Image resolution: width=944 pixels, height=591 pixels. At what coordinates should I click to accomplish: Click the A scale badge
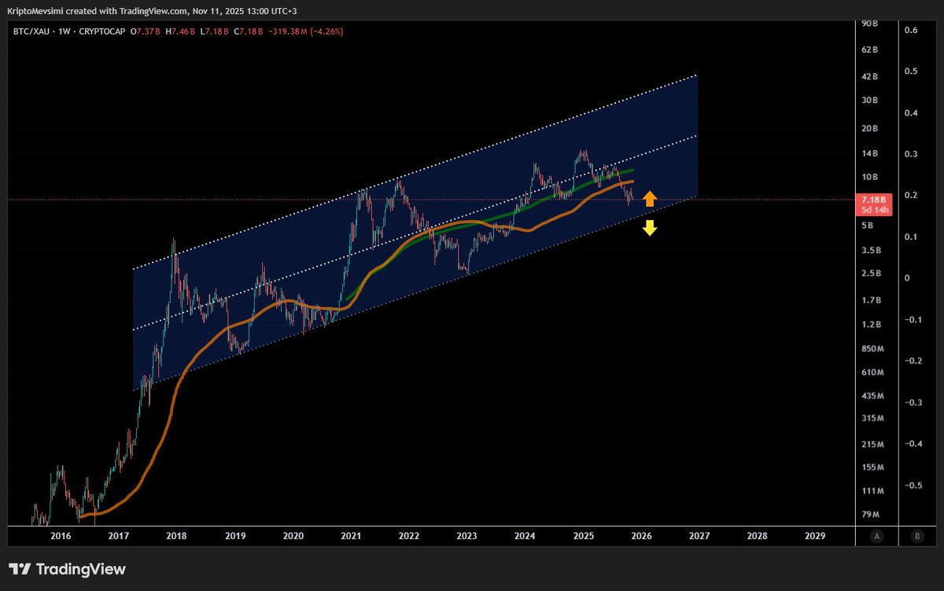(x=876, y=536)
